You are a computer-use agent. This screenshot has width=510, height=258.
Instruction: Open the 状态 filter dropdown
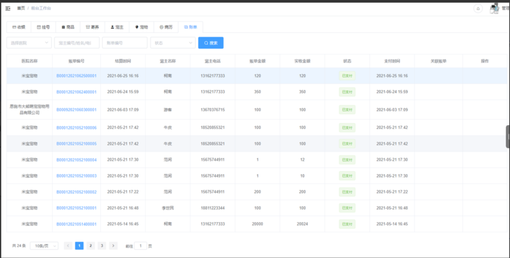pos(173,43)
